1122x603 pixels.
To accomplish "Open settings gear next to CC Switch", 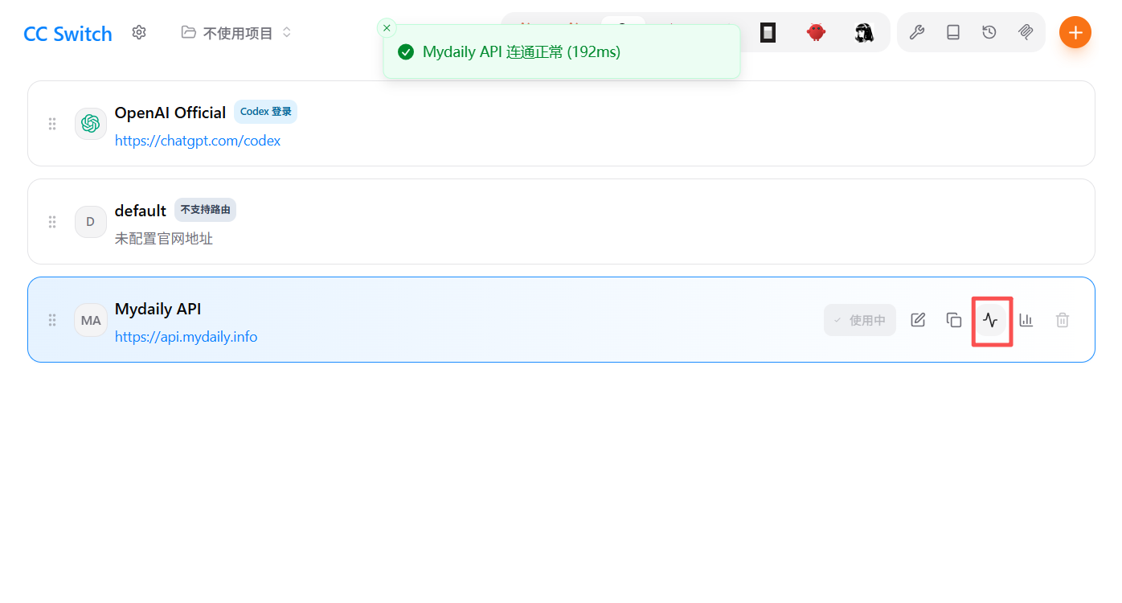I will coord(139,32).
